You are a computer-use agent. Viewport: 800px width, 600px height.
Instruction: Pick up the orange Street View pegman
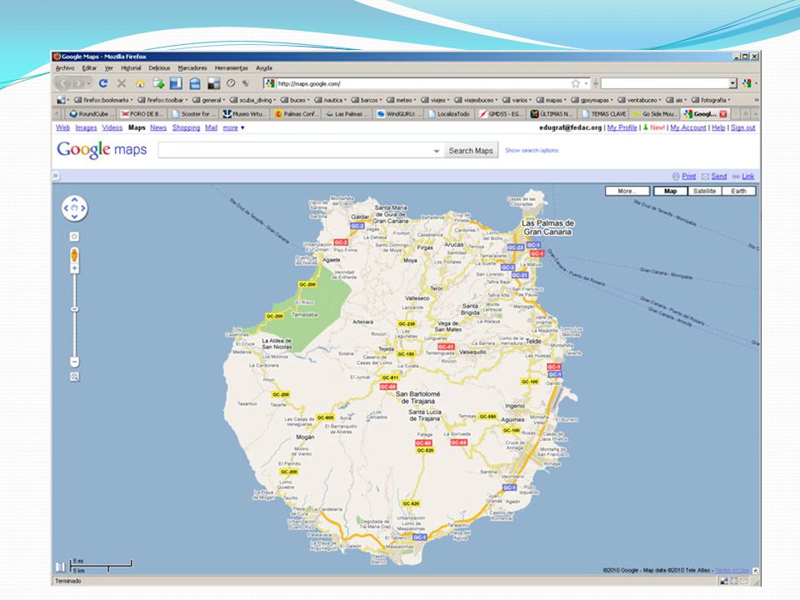(x=74, y=255)
